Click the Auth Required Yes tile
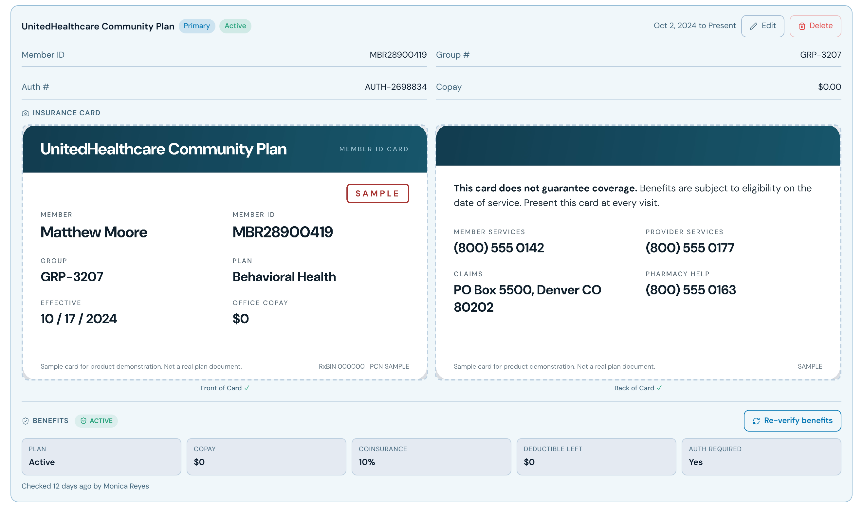Screen dimensions: 863x518 [761, 456]
